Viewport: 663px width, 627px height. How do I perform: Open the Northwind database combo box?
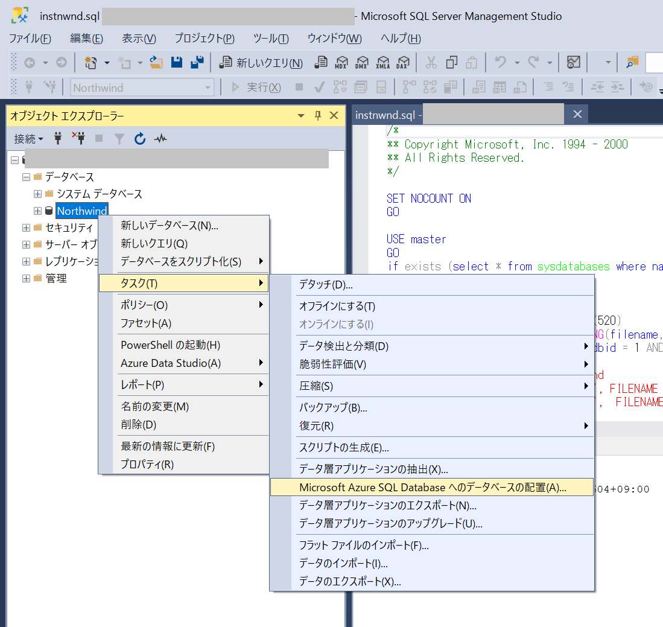(x=142, y=88)
